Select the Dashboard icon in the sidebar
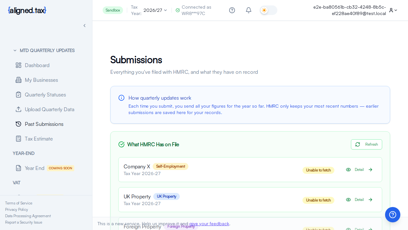Viewport: 408px width, 230px height. coord(18,65)
